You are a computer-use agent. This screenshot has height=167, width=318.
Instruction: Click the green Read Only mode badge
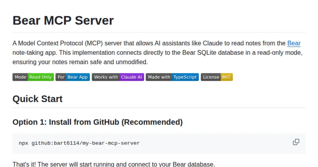(40, 77)
